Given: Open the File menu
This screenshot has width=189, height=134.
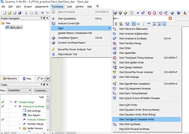Looking at the screenshot, I should (3, 7).
